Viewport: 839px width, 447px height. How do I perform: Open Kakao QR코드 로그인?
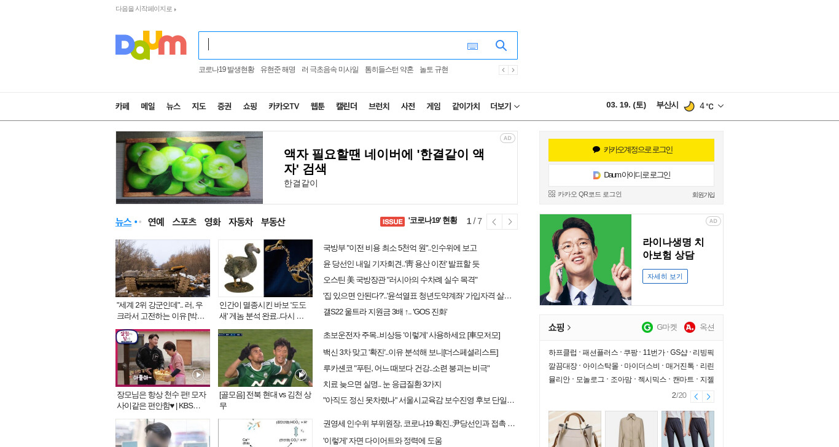(x=585, y=194)
